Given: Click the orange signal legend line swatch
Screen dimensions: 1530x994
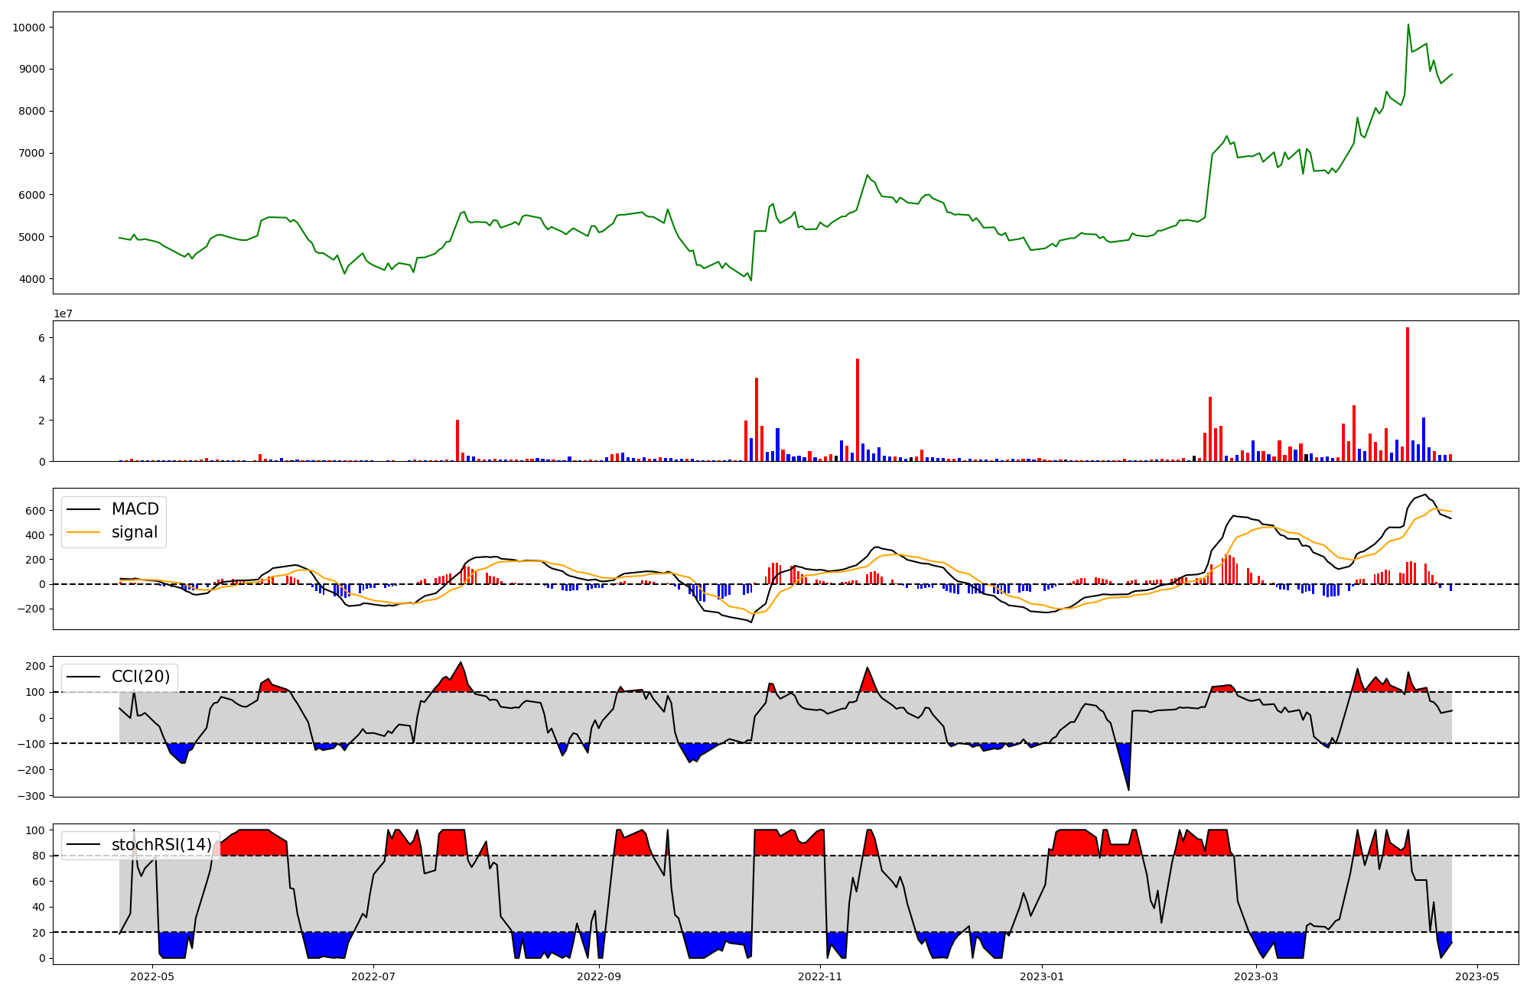Looking at the screenshot, I should coord(83,532).
